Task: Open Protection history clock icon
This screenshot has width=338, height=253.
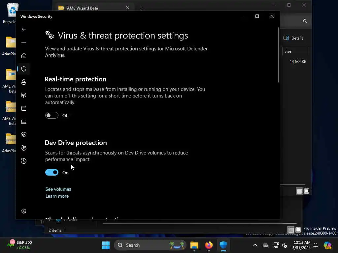Action: 24,161
